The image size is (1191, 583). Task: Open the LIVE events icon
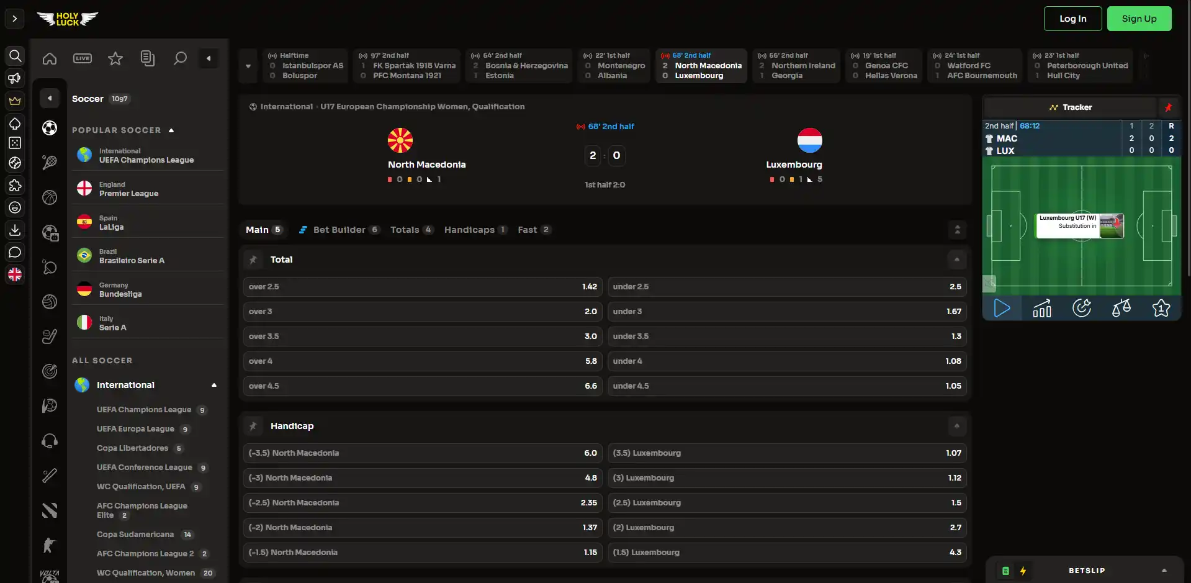(83, 58)
